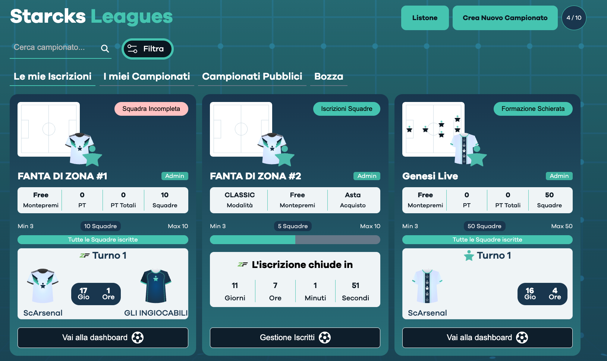The height and width of the screenshot is (361, 607).
Task: Click Max 50 label on Genesi Live
Action: [562, 226]
